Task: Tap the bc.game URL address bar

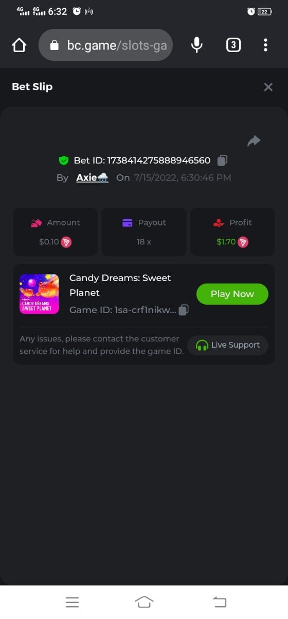Action: pyautogui.click(x=105, y=45)
